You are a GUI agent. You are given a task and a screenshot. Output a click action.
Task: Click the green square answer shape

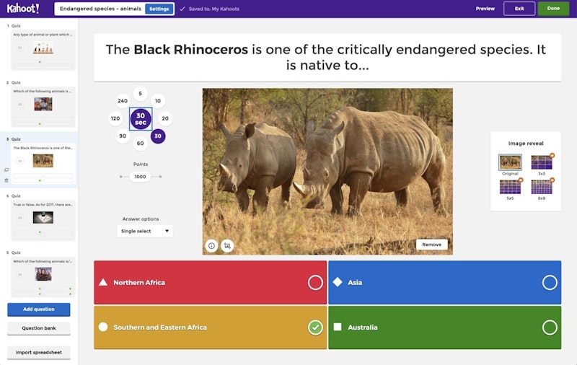pyautogui.click(x=338, y=327)
